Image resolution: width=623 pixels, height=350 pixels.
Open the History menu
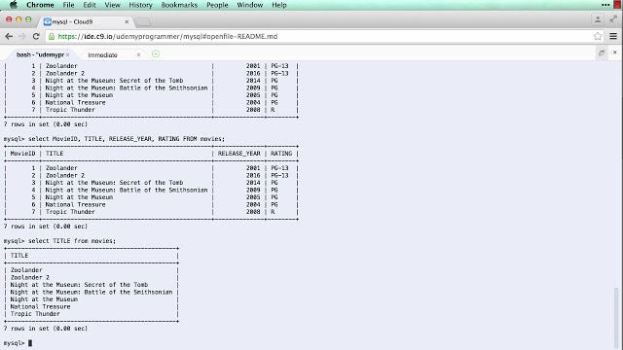click(140, 5)
